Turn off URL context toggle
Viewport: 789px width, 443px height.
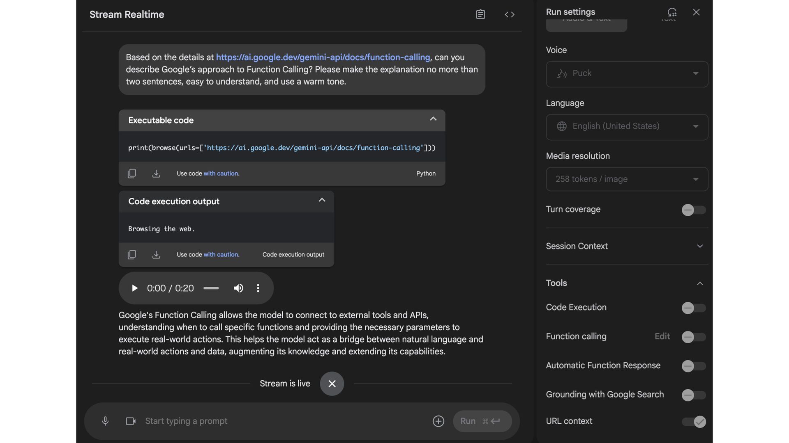pyautogui.click(x=693, y=421)
